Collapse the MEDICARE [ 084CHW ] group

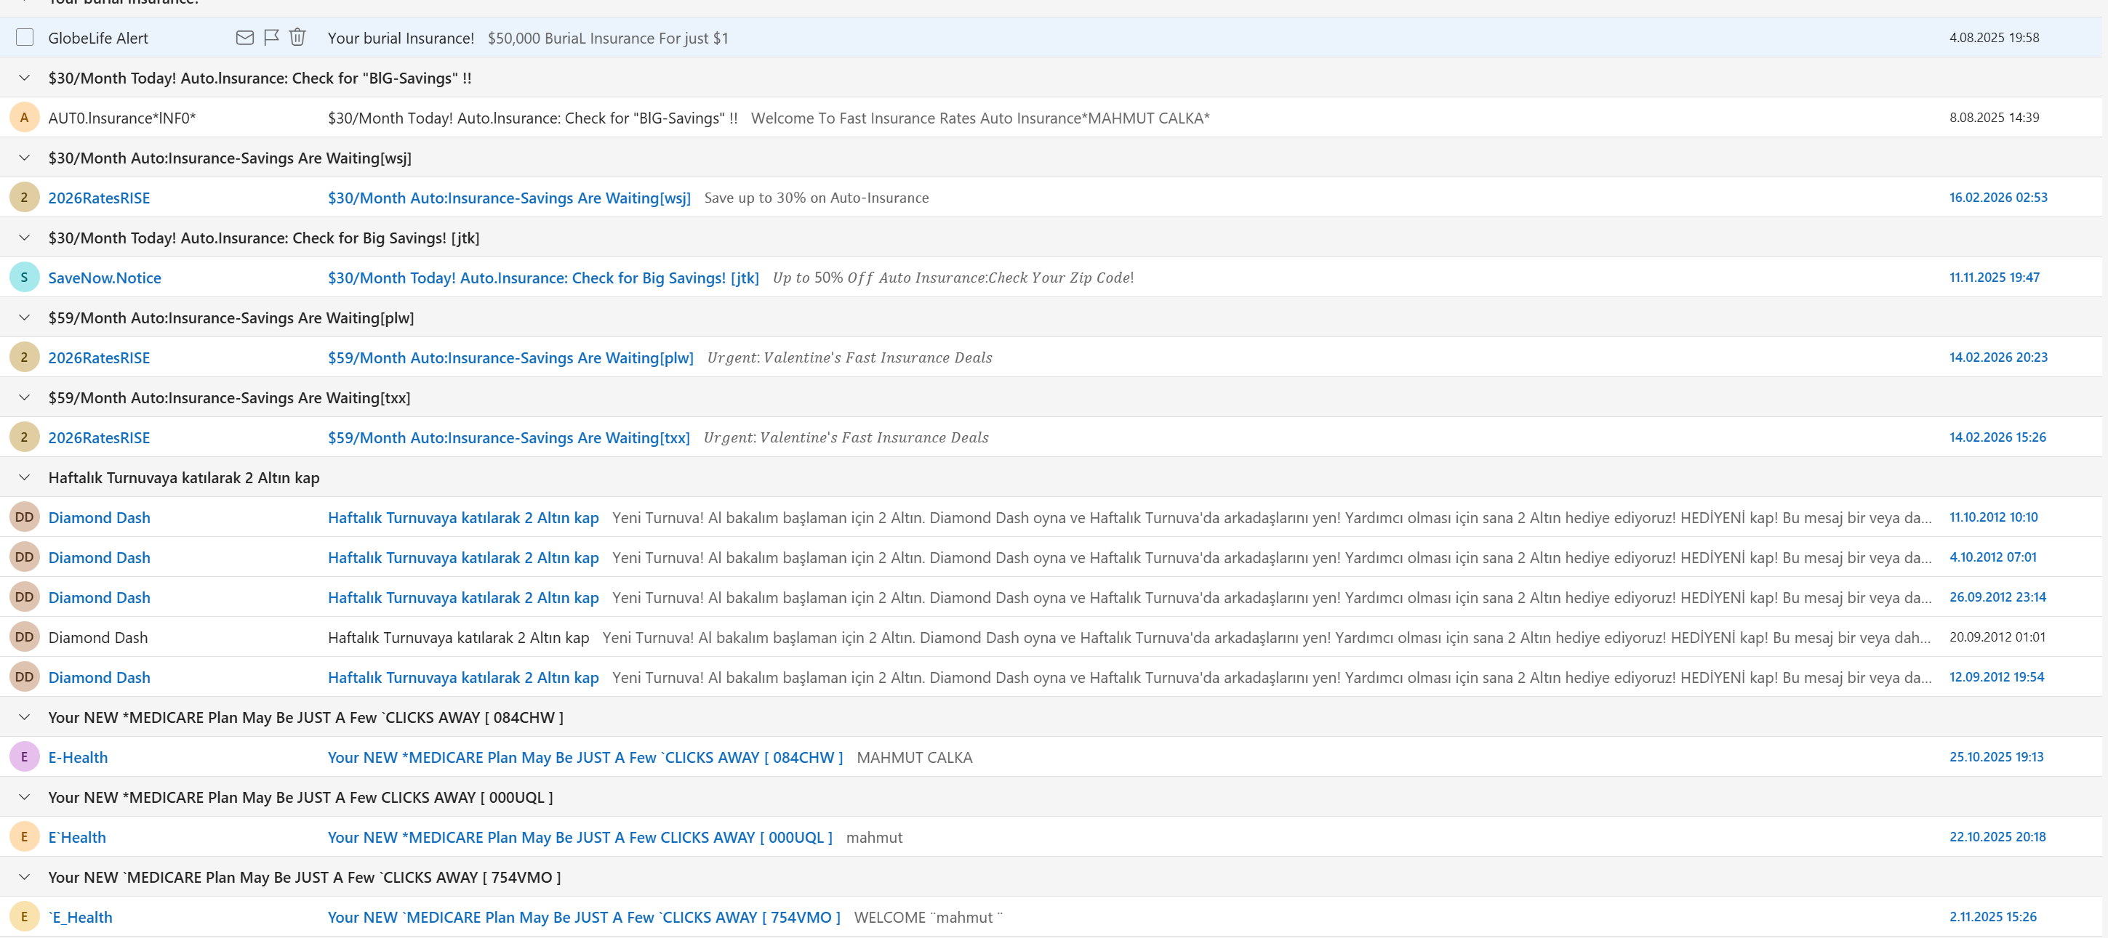(x=25, y=717)
